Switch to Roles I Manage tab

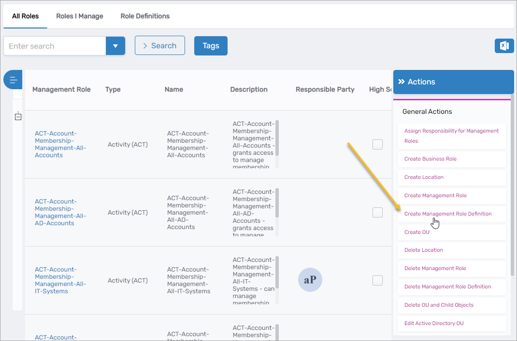[80, 16]
